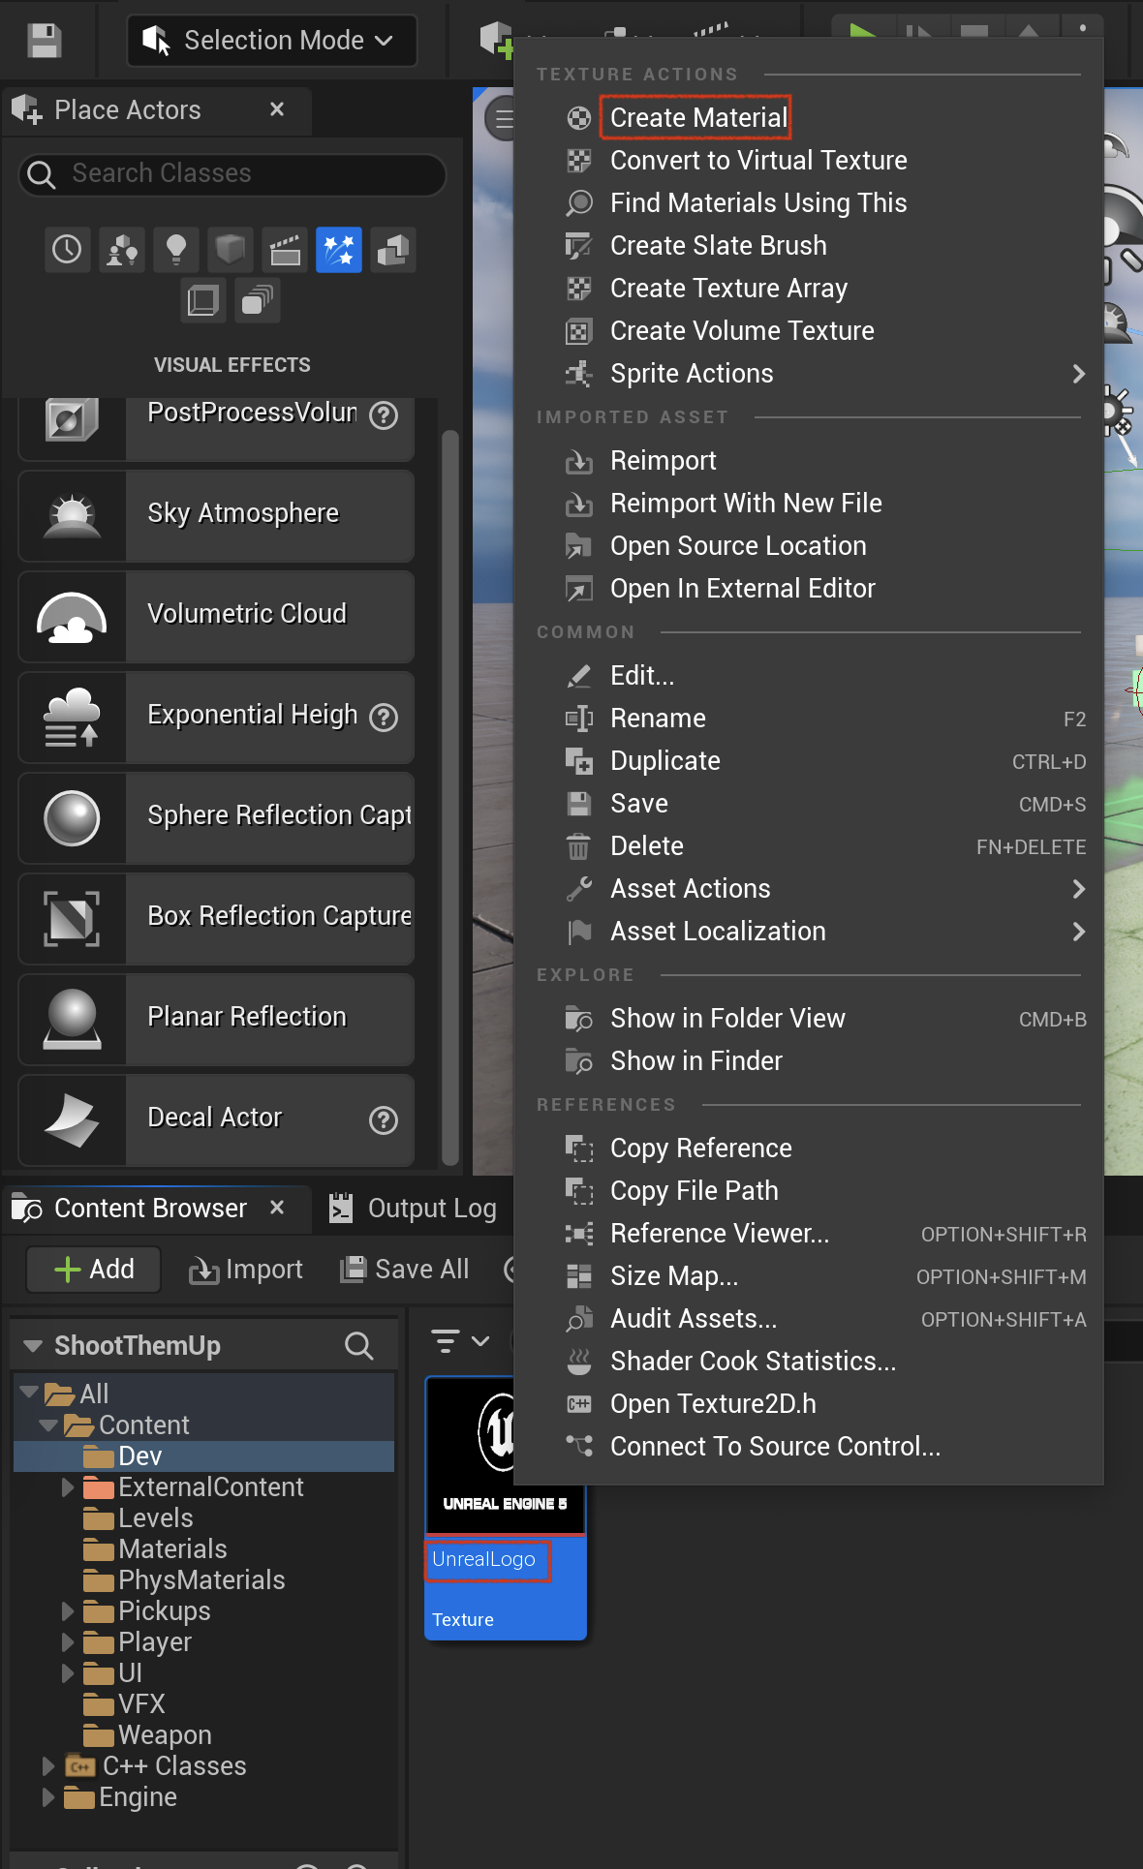Select the Visual Effects category icon
Screen dimensions: 1143x1869
point(339,250)
